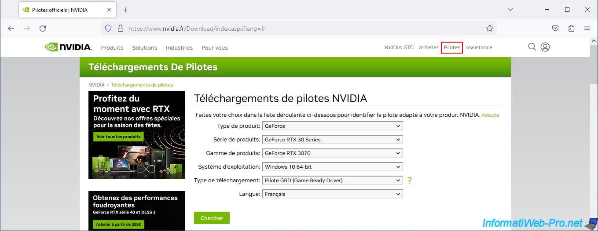
Task: Click the NVIDIA logo
Action: coord(68,47)
